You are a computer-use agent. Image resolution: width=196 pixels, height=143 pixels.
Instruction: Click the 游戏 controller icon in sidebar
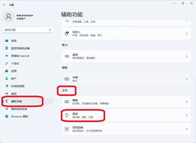point(7,93)
